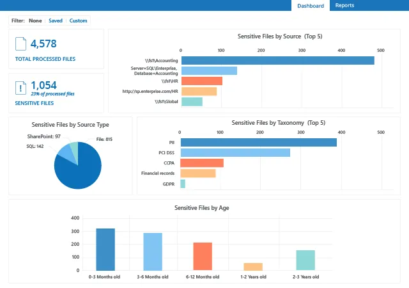Click the PII bar in taxonomy chart

coord(258,143)
